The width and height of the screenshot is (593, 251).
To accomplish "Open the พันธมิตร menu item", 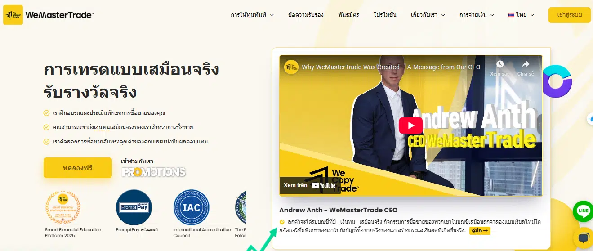I will click(348, 15).
